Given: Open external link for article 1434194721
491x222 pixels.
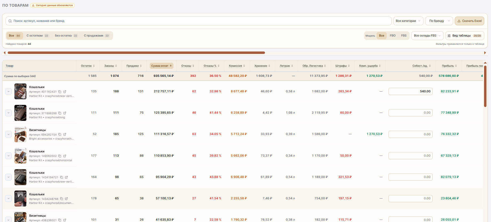Looking at the screenshot, I should point(66,177).
